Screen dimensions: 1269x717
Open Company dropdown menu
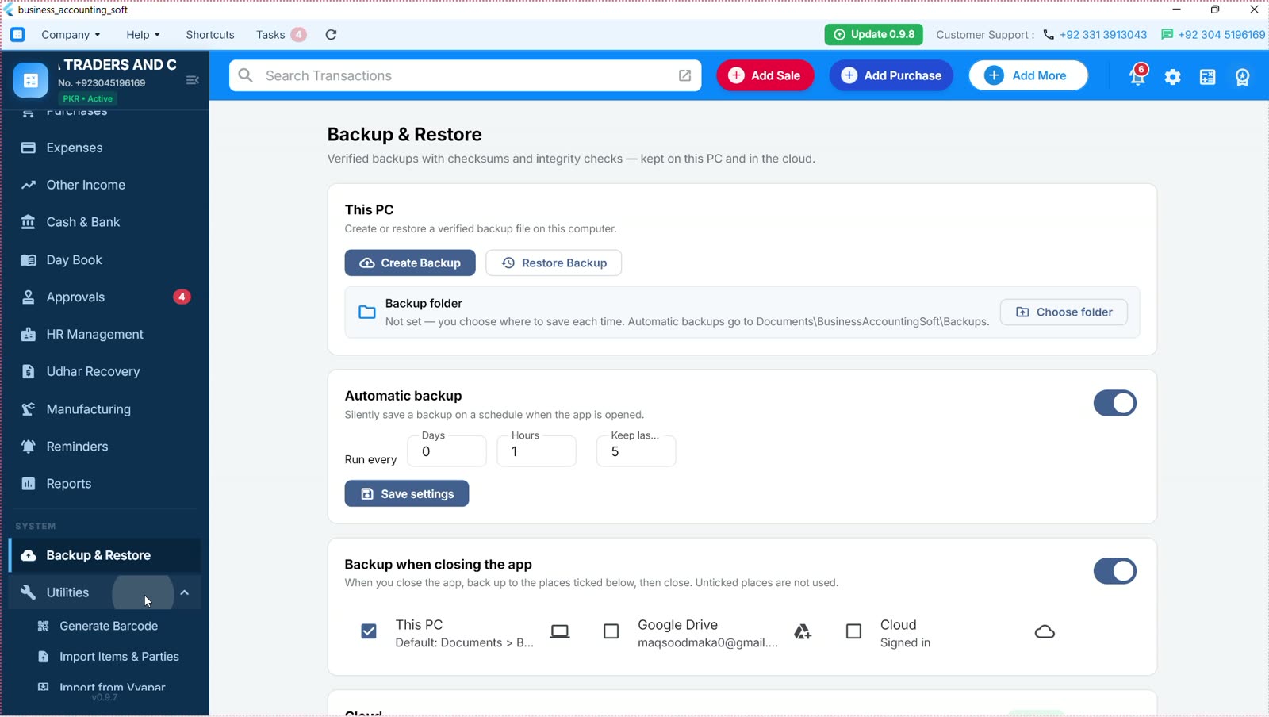[71, 34]
